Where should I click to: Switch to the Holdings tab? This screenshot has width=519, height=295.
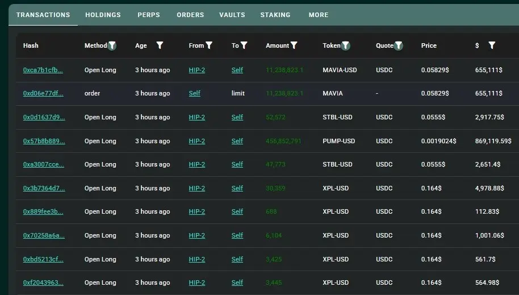click(x=103, y=15)
